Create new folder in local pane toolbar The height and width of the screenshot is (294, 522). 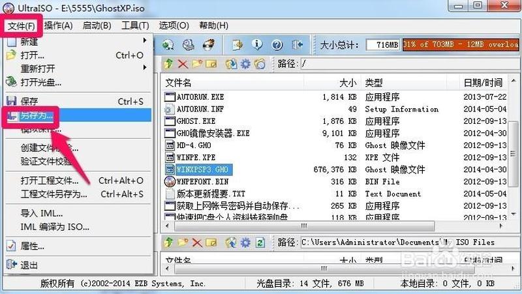coord(183,243)
